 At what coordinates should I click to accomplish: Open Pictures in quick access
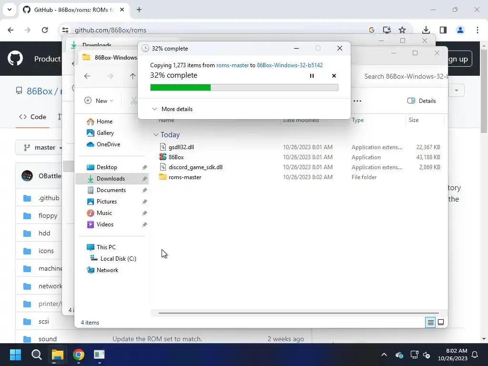tap(107, 202)
